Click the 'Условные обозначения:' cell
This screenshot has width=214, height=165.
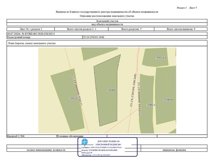tap(82, 136)
